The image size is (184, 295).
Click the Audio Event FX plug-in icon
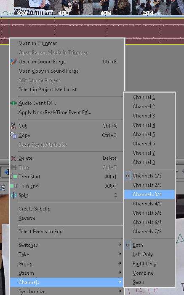coord(13,103)
